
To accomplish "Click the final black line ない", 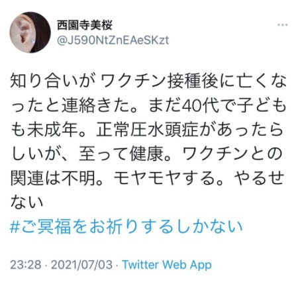I will pos(26,202).
